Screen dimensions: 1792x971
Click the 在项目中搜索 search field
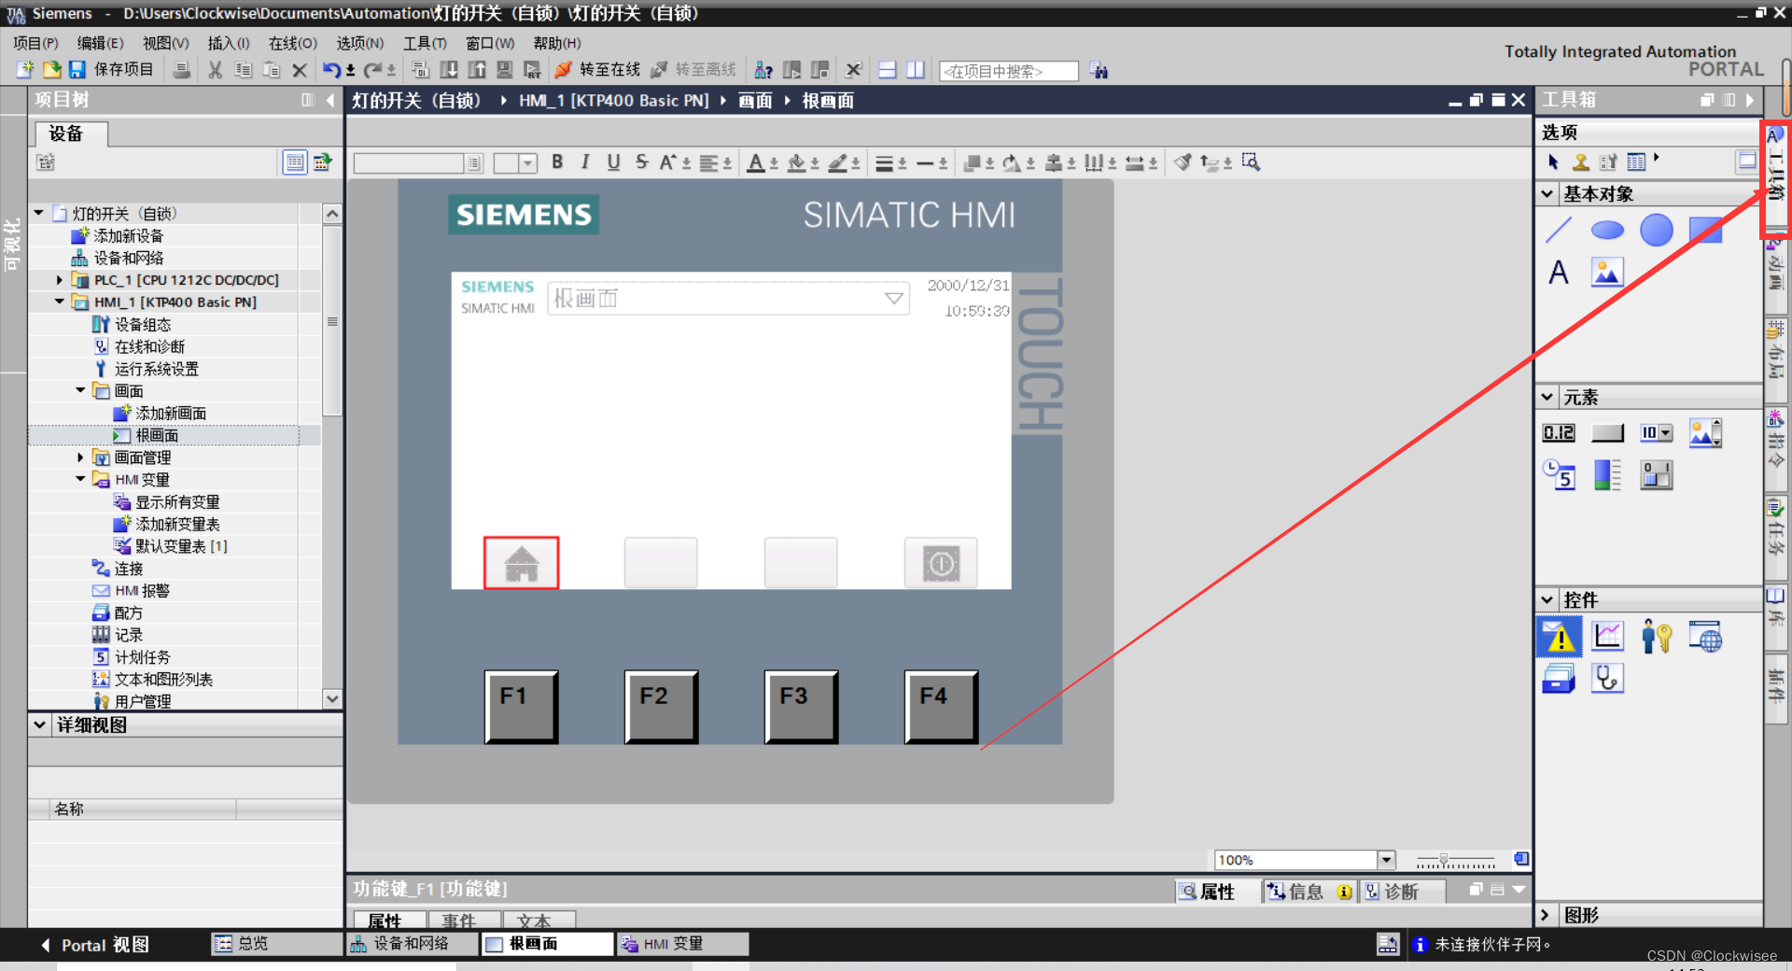(x=1009, y=71)
